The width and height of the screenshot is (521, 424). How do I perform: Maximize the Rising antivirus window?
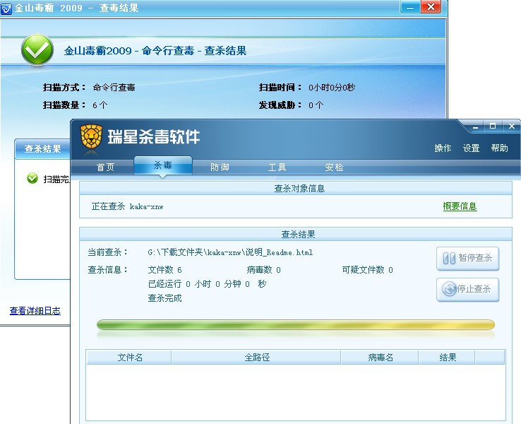[493, 126]
